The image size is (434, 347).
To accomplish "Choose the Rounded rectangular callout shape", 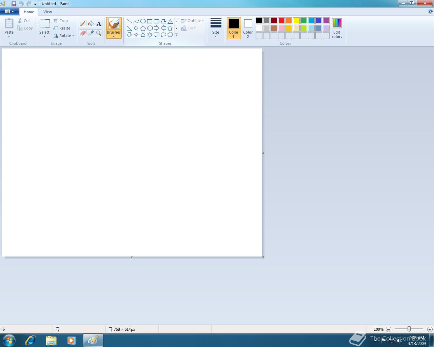I will 156,35.
